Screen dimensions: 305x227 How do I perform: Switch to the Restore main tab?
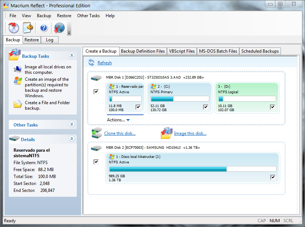click(x=31, y=40)
